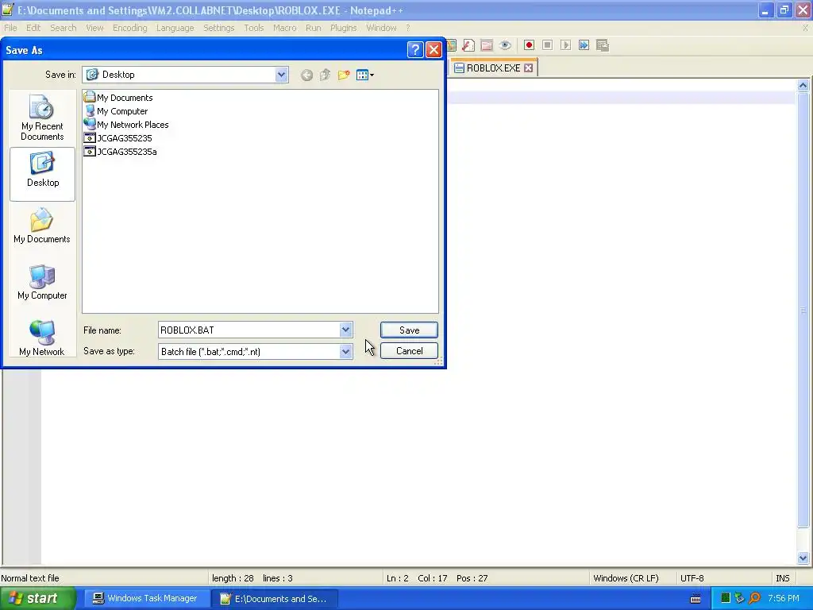Click Normal text file status bar entry
813x610 pixels.
pos(30,578)
